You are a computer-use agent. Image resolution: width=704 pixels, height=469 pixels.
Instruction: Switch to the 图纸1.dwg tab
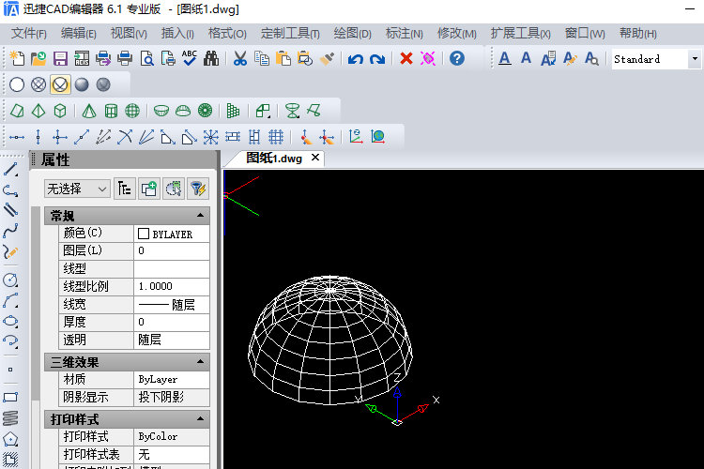coord(274,159)
